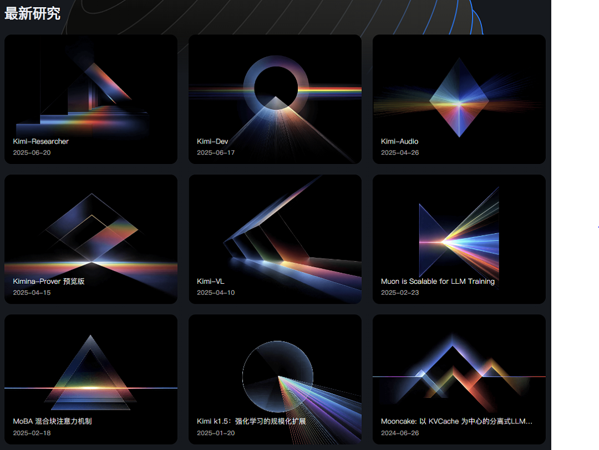Click the date 2025-02-23
The image size is (599, 450).
coord(400,293)
